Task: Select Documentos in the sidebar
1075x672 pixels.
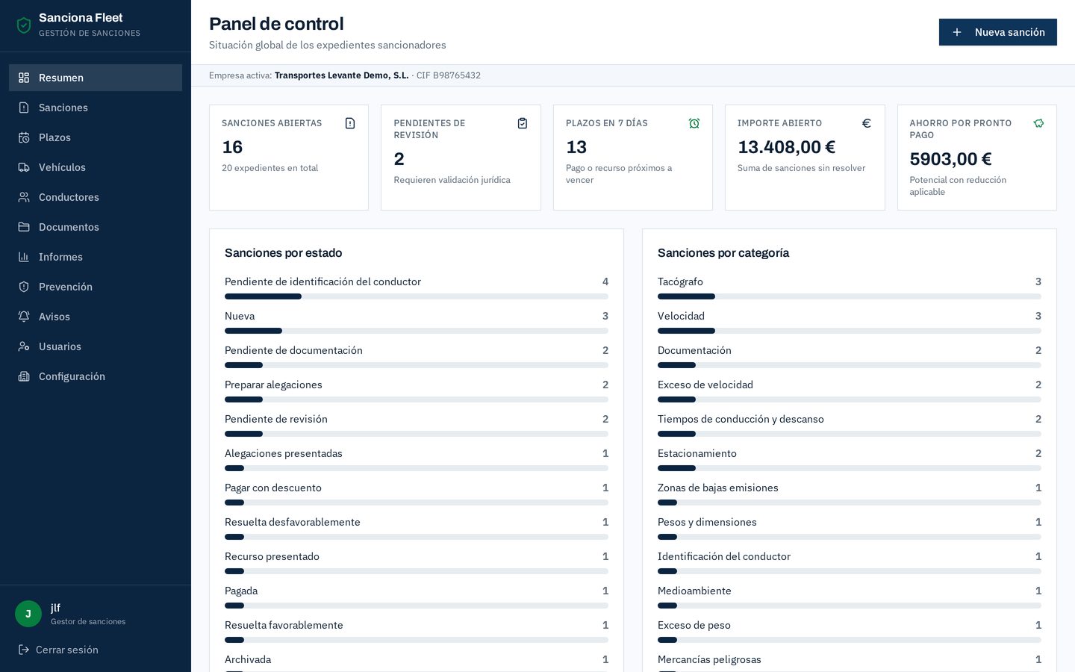Action: [96, 227]
